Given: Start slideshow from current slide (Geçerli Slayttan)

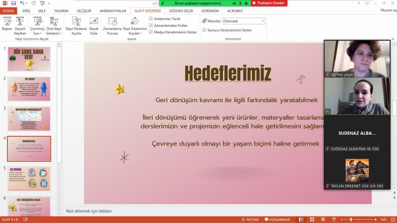Looking at the screenshot, I should [20, 23].
